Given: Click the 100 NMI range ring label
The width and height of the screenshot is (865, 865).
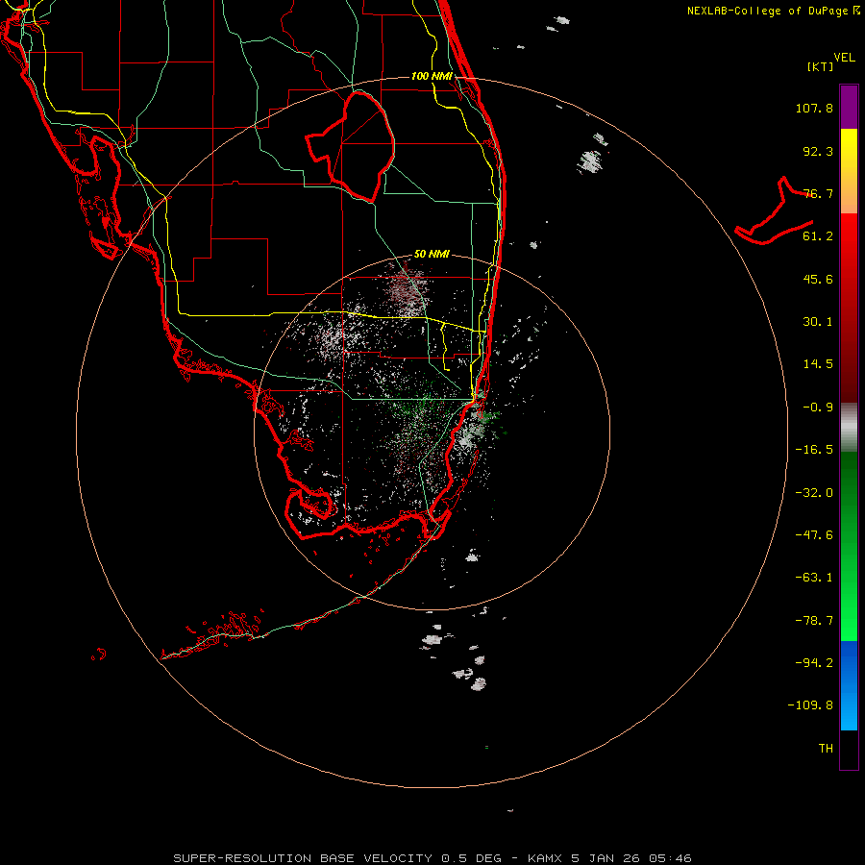Looking at the screenshot, I should 432,76.
